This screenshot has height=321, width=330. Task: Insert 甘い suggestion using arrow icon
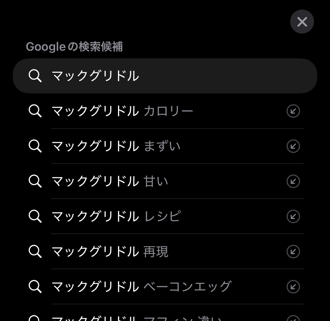click(x=293, y=181)
